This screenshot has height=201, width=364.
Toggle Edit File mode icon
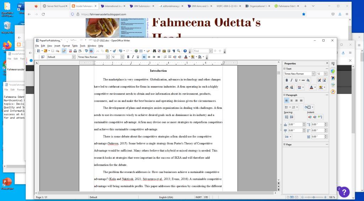tap(64, 51)
